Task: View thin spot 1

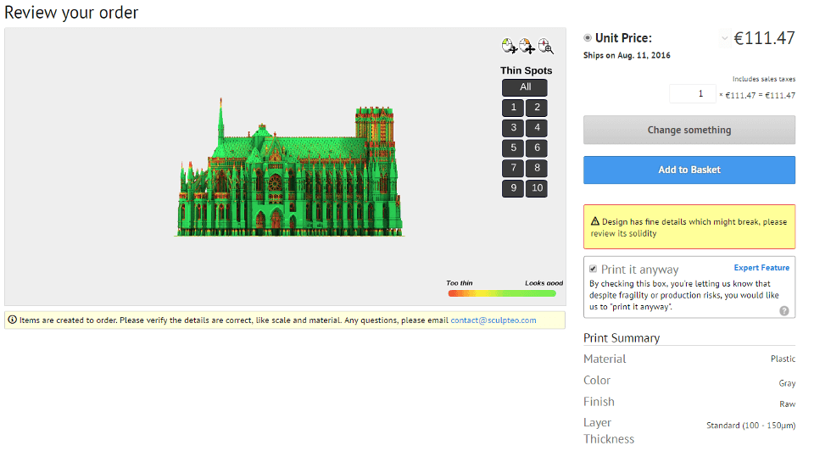Action: pyautogui.click(x=513, y=108)
